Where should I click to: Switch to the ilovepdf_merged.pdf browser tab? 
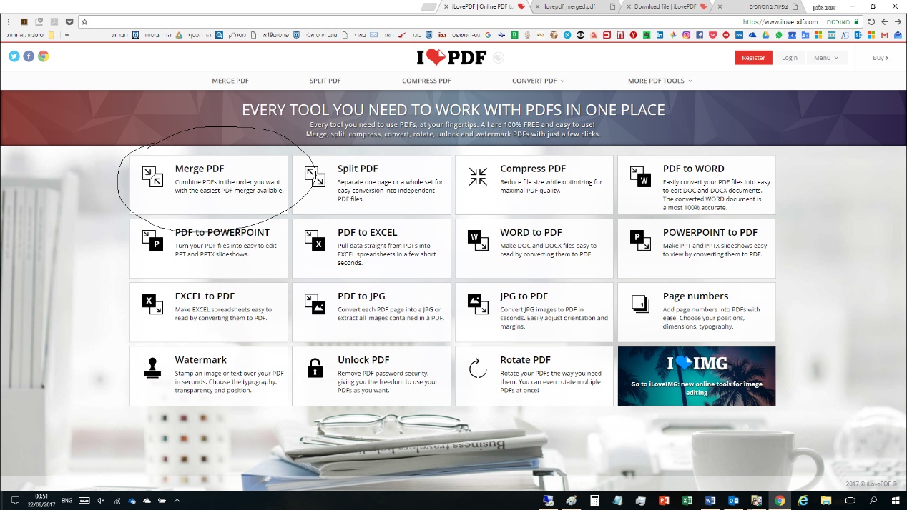click(575, 6)
